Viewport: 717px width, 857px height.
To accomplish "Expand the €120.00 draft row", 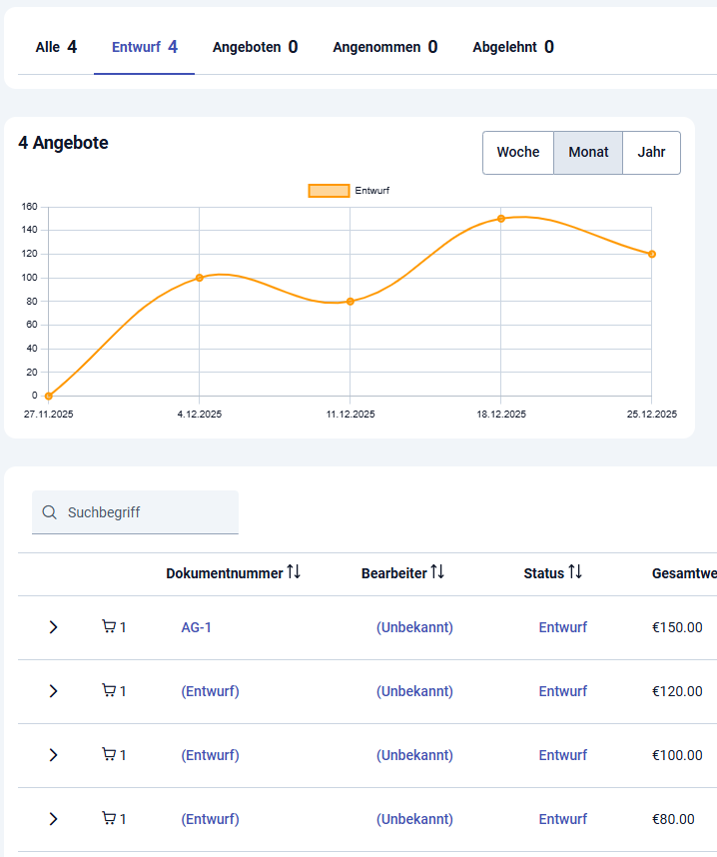I will pyautogui.click(x=54, y=691).
